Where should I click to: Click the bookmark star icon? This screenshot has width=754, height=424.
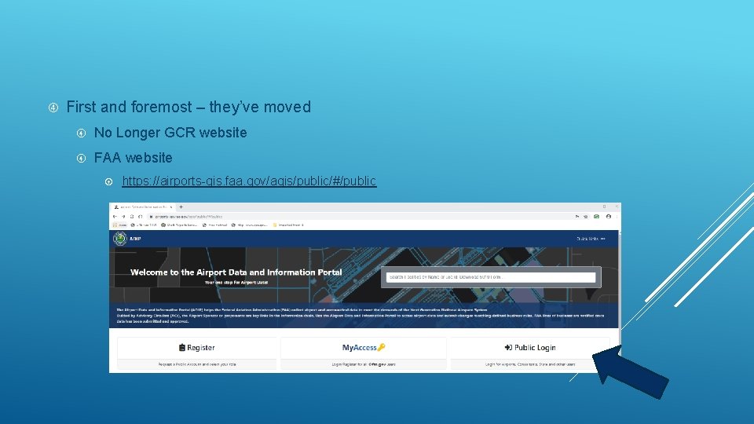coord(586,217)
